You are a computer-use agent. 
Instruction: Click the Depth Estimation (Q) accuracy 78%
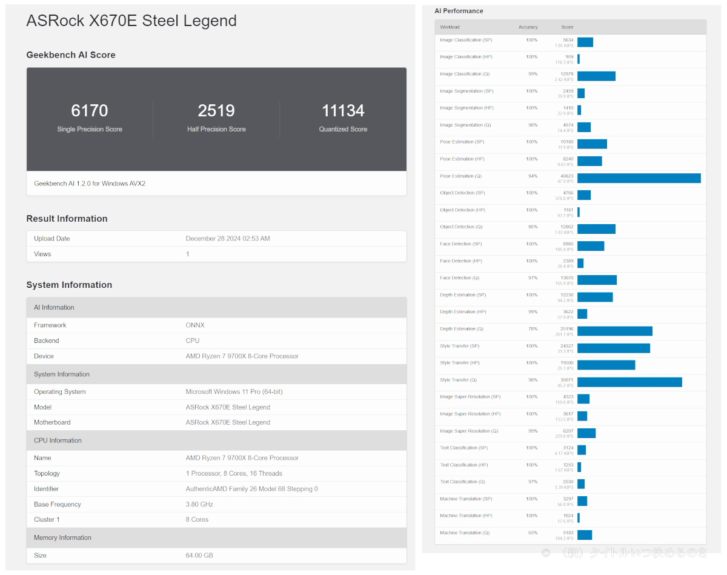pos(533,328)
